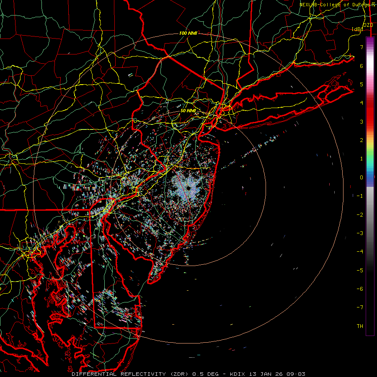The width and height of the screenshot is (377, 377).
Task: Click the KDIX radar site dark center
Action: click(188, 188)
